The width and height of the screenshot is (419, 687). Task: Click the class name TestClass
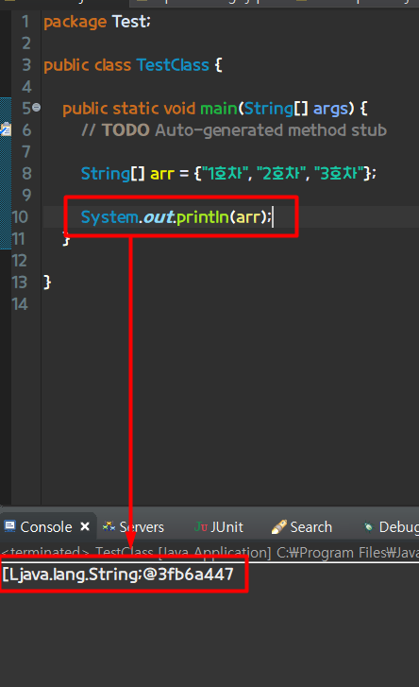(x=173, y=65)
